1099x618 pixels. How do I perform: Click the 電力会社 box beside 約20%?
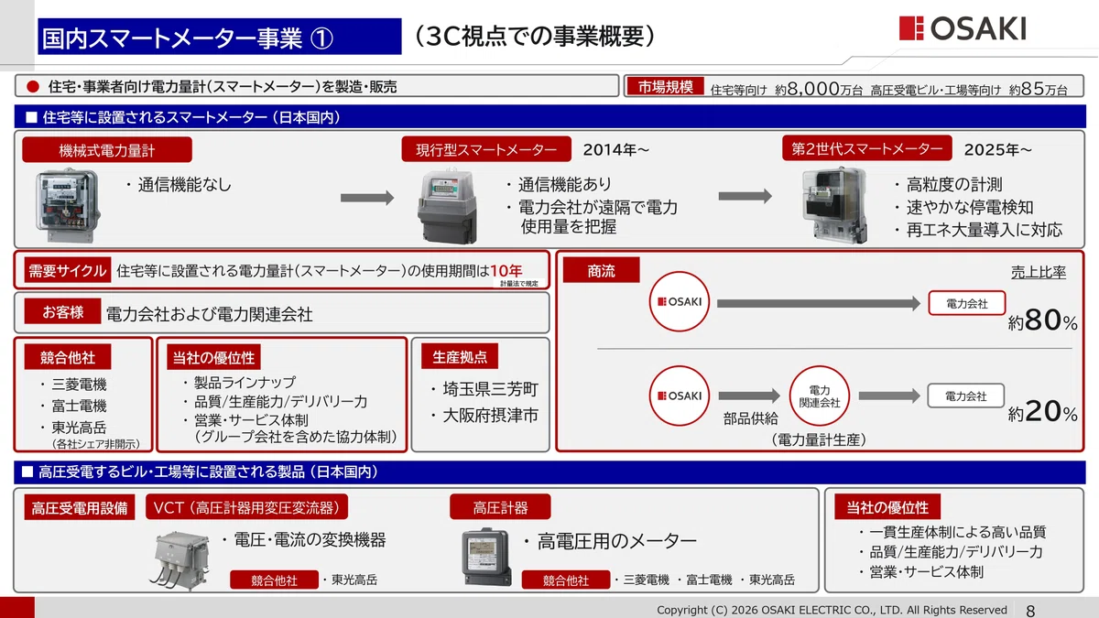(967, 396)
